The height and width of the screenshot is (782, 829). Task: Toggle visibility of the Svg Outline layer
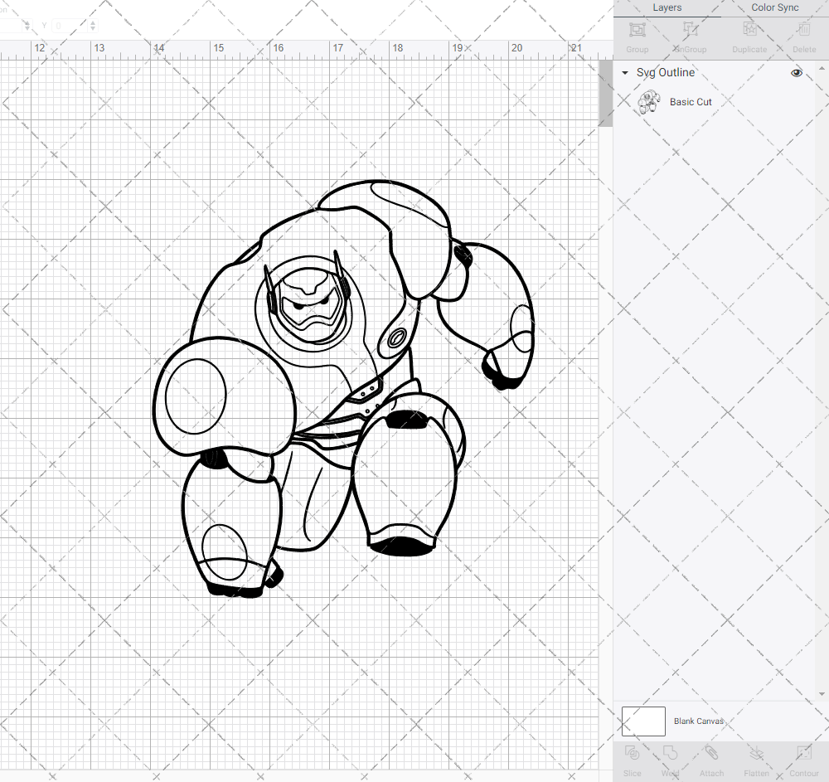click(x=797, y=73)
